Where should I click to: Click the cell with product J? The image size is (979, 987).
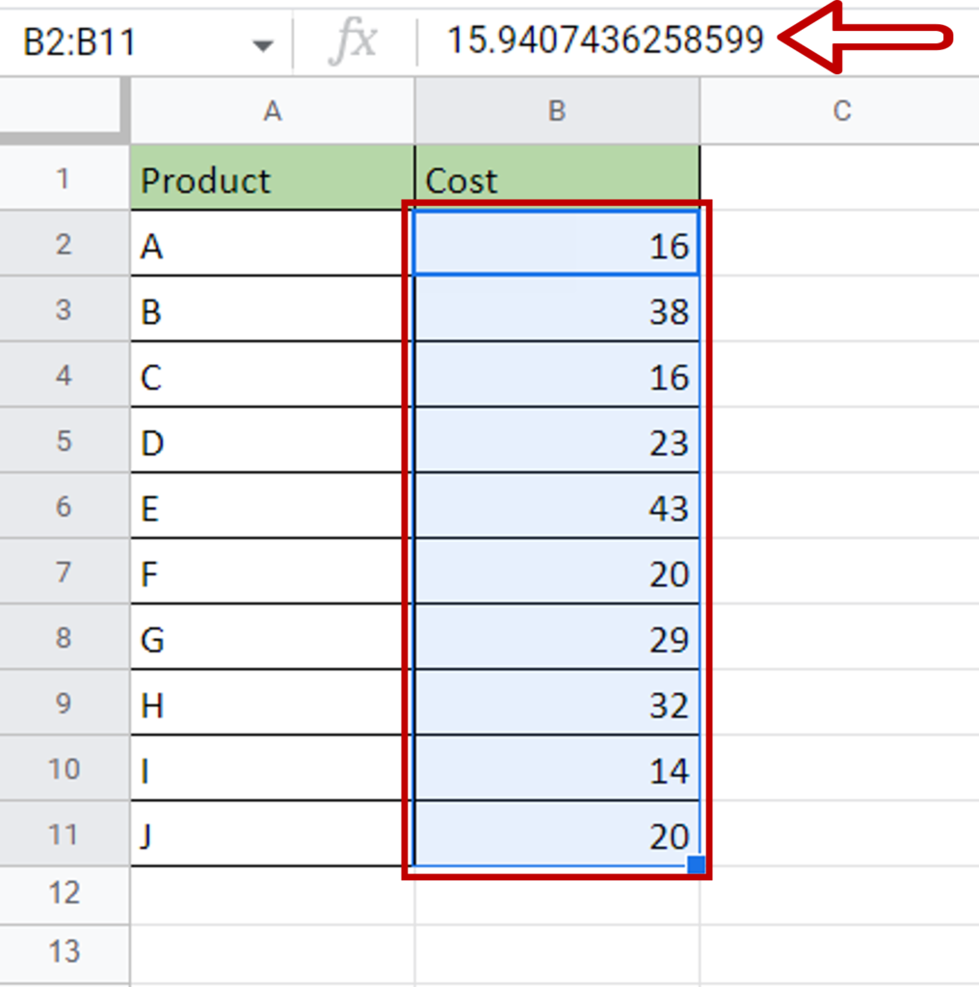click(x=272, y=835)
